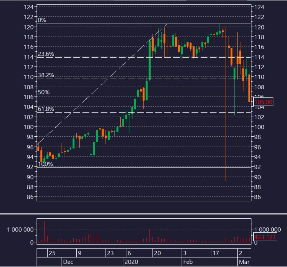Viewport: 287px width, 267px height.
Task: Click date label 9 on the time axis
Action: [x=79, y=253]
